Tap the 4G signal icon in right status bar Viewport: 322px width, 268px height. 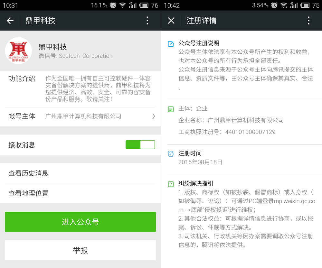click(294, 5)
